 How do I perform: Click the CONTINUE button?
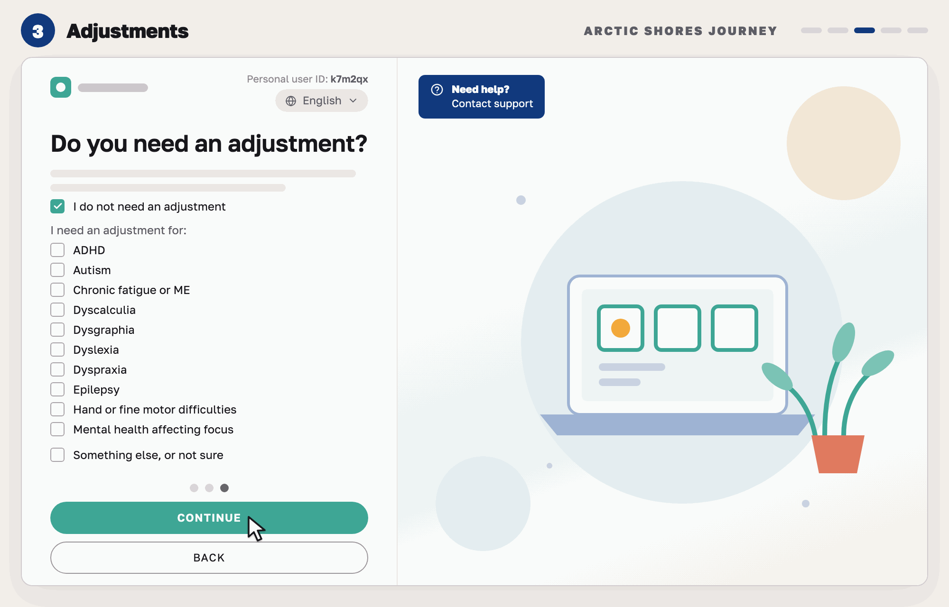[209, 518]
